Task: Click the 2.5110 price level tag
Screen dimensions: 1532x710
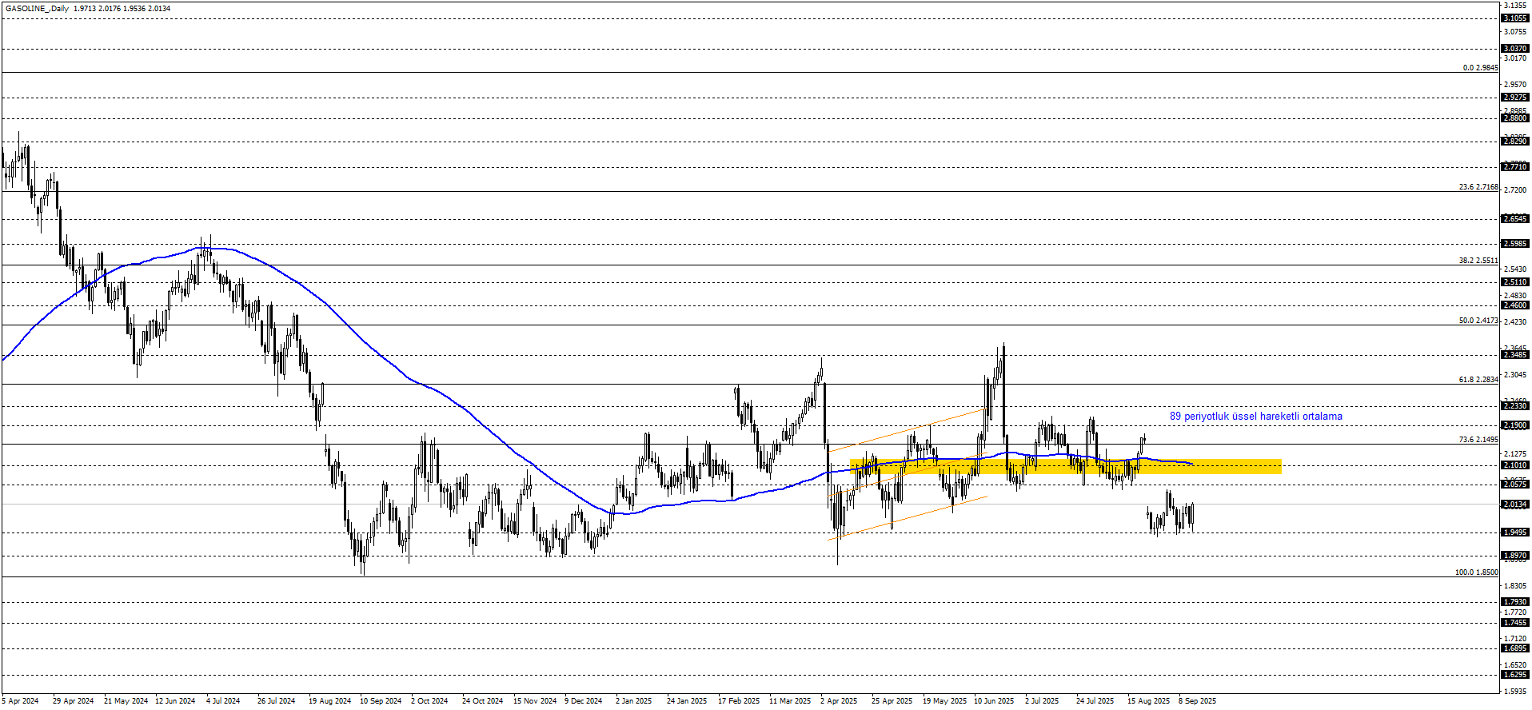Action: coord(1515,282)
